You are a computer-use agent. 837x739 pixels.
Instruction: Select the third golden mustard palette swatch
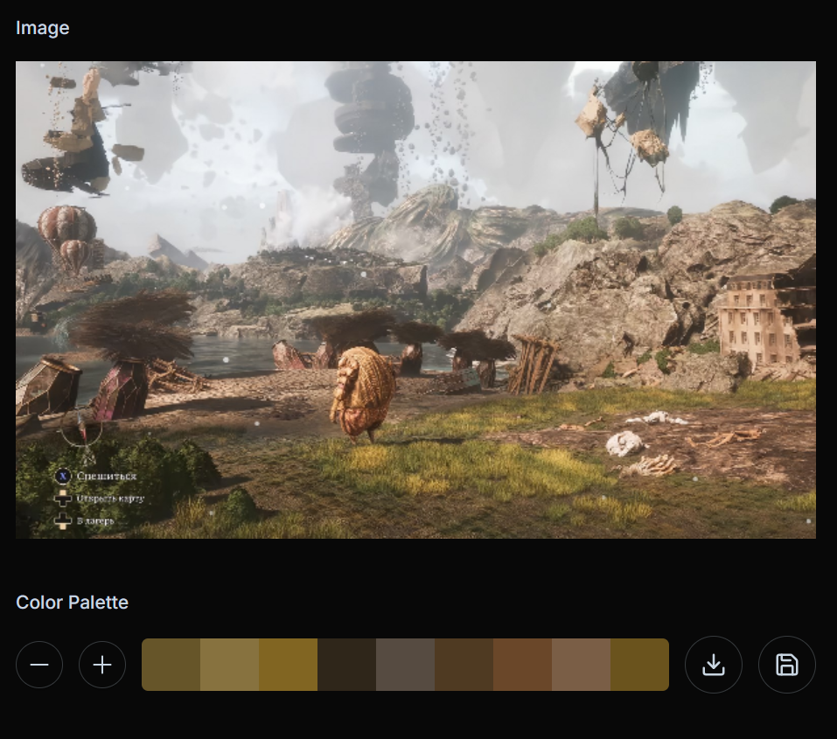tap(289, 665)
